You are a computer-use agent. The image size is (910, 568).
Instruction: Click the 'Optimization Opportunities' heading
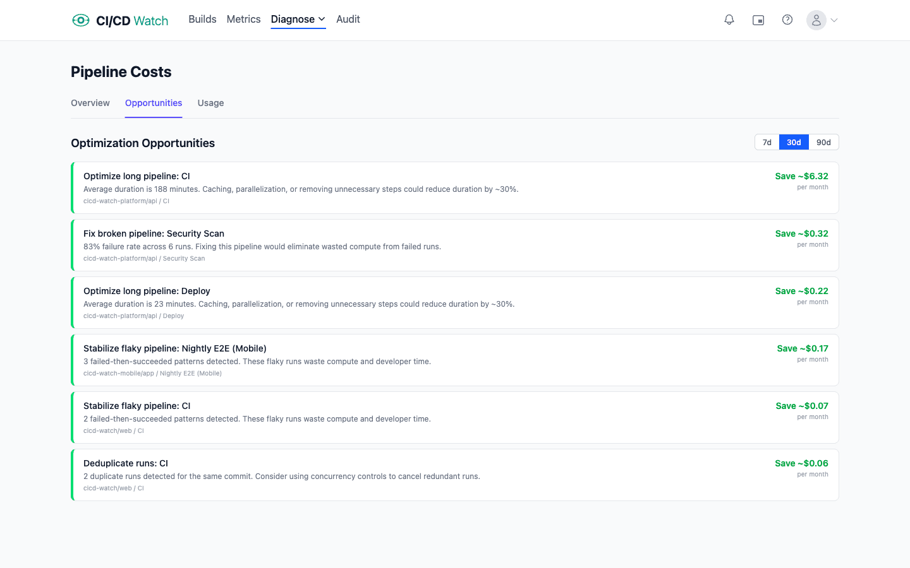143,143
